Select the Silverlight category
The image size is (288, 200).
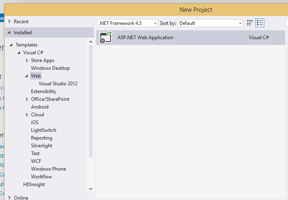tap(42, 146)
